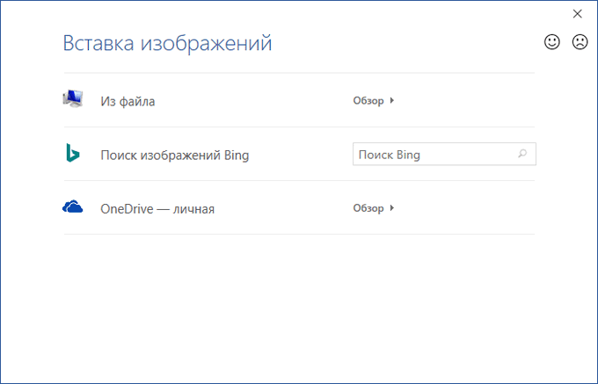Image resolution: width=598 pixels, height=384 pixels.
Task: Send negative feedback with sad face
Action: [x=580, y=42]
